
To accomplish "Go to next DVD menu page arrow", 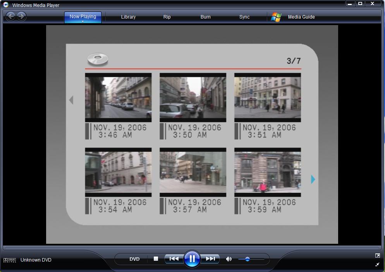I will point(313,179).
